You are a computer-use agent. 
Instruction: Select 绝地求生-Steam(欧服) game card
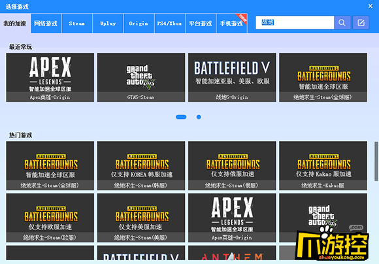point(50,218)
